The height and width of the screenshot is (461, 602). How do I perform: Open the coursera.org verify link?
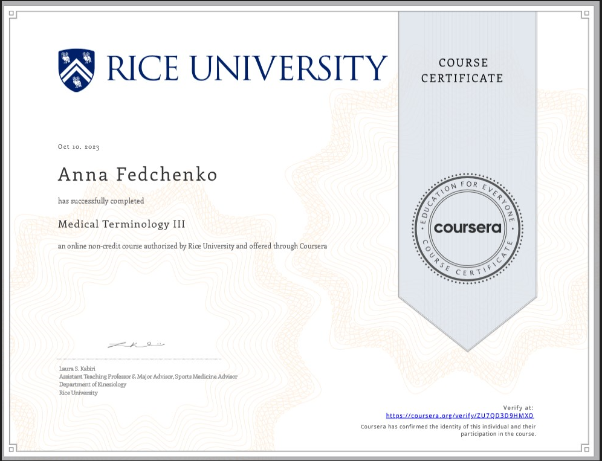(x=459, y=415)
